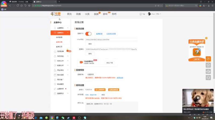
Task: Click the shield icon in the sidebar
Action: [55, 84]
